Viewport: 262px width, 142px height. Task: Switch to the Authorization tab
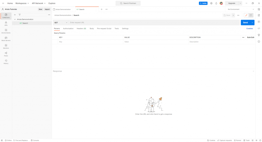click(x=68, y=29)
